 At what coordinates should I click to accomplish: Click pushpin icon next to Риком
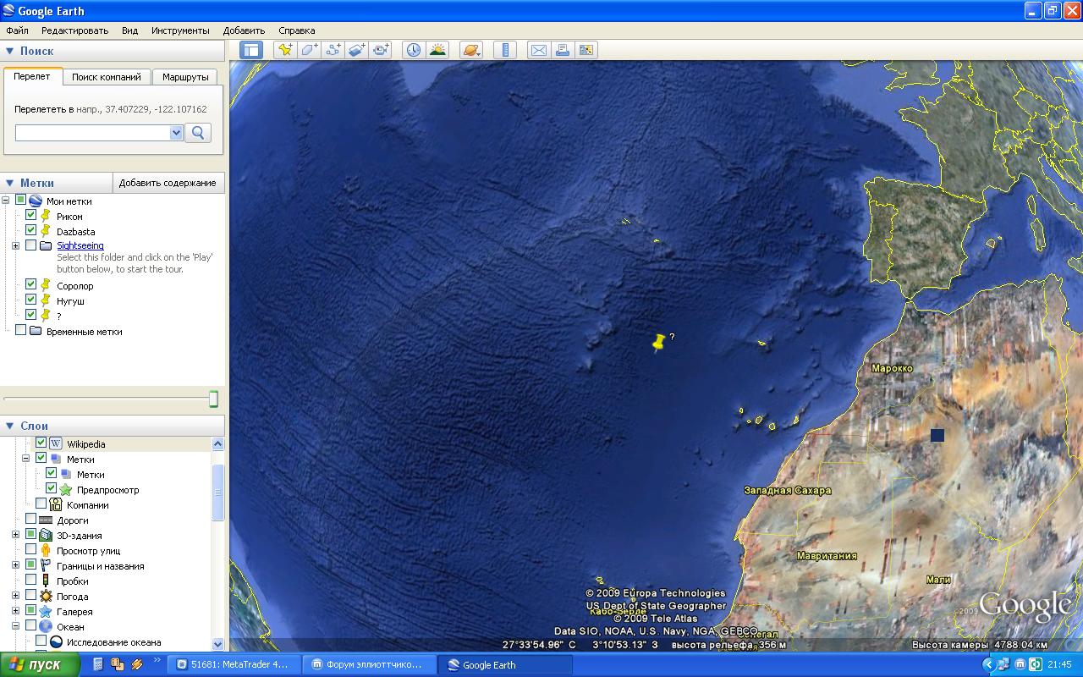46,216
